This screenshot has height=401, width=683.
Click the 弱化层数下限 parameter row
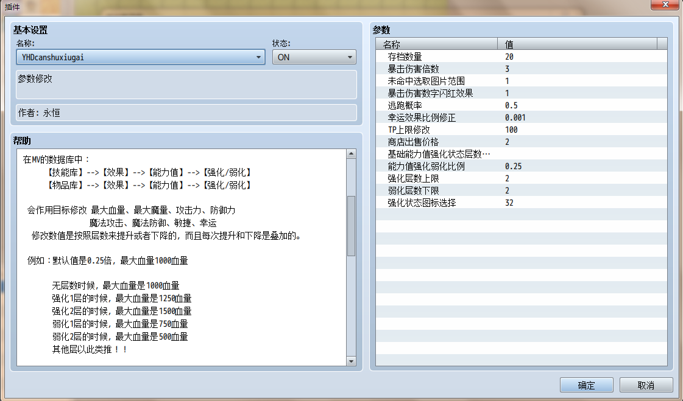pyautogui.click(x=426, y=190)
